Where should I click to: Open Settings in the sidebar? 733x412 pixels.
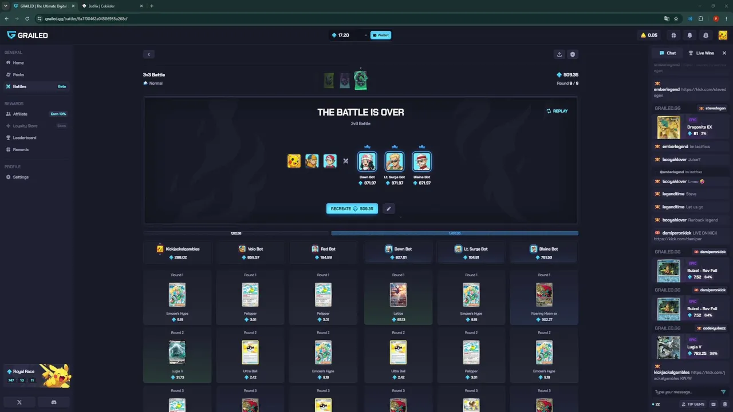tap(36, 177)
